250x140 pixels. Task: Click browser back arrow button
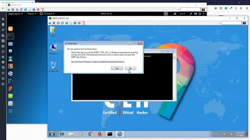pyautogui.click(x=3, y=8)
